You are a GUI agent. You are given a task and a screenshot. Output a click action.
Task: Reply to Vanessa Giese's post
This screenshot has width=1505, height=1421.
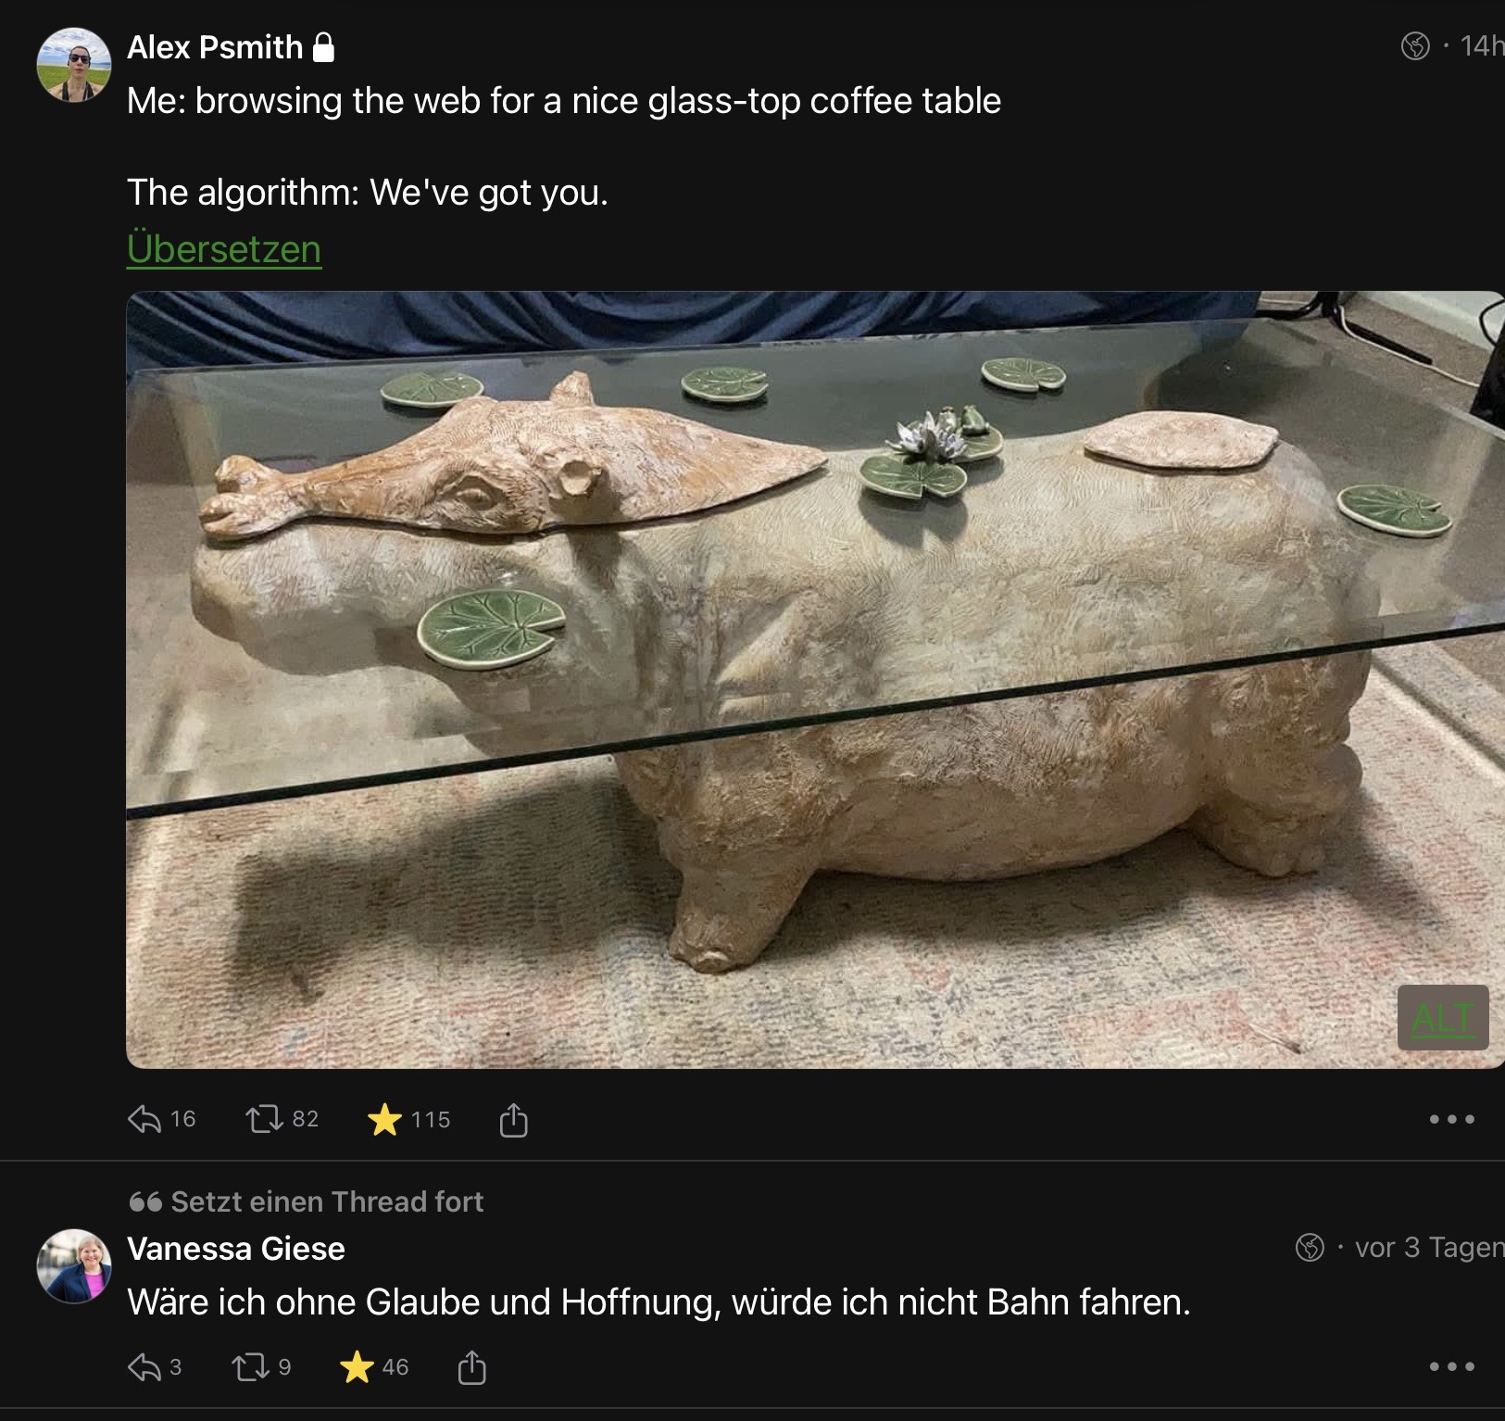(144, 1367)
